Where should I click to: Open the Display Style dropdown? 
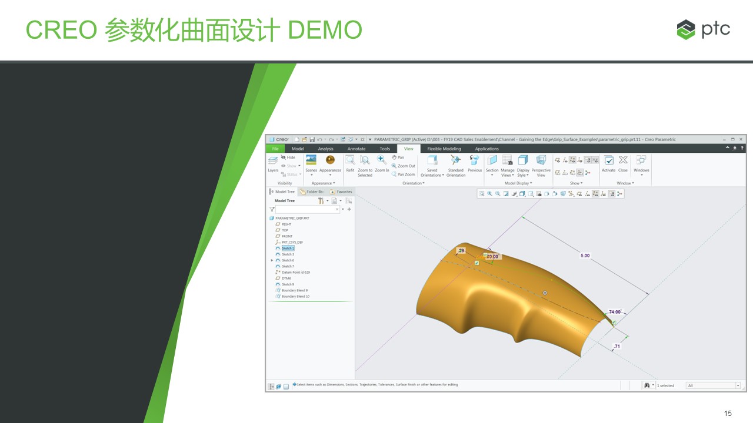523,173
